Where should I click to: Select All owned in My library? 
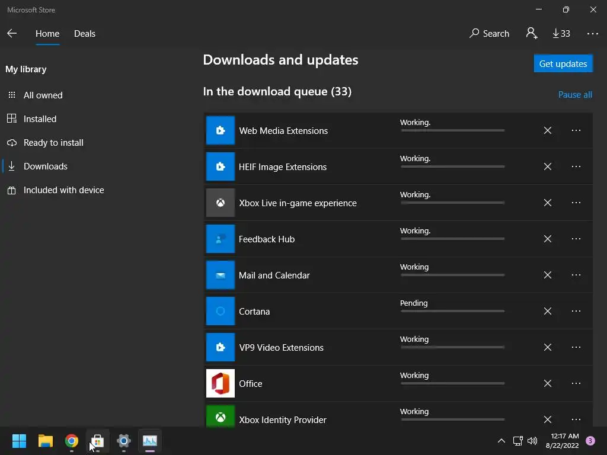click(x=43, y=95)
